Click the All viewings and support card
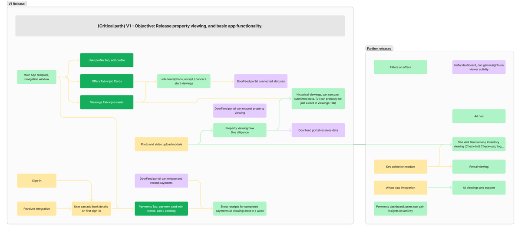The width and height of the screenshot is (521, 231). click(479, 188)
